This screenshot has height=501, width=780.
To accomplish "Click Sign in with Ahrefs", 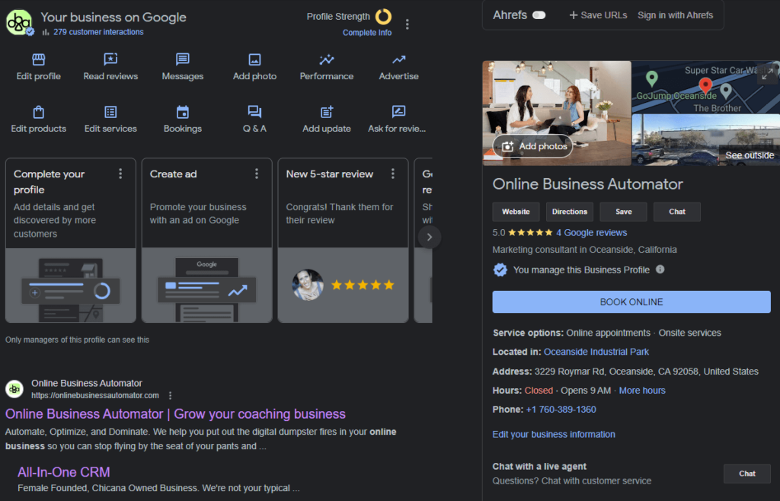I will pos(675,15).
